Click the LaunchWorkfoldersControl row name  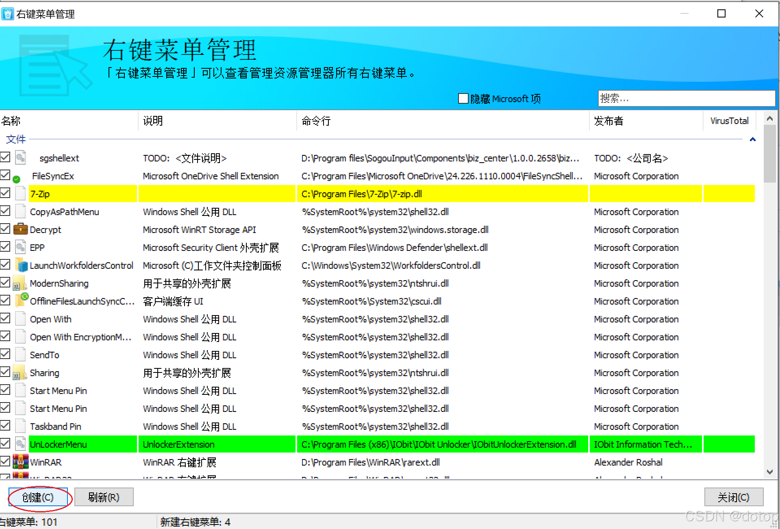tap(81, 266)
